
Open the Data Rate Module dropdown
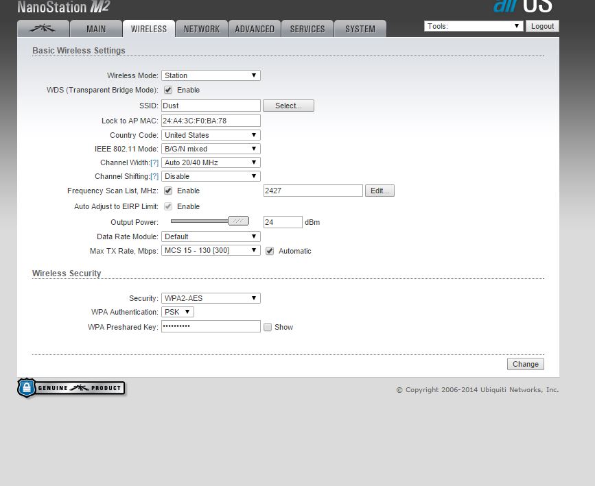tap(211, 236)
